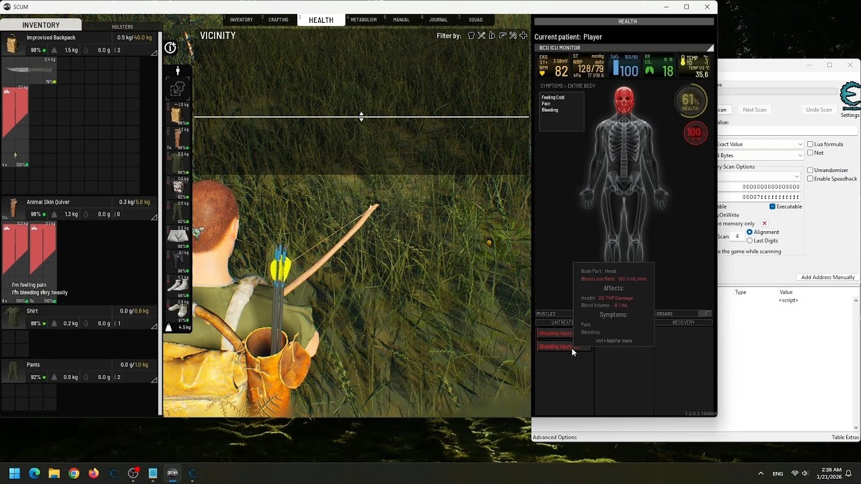Select red bleeding item in backpack grid

(x=15, y=126)
